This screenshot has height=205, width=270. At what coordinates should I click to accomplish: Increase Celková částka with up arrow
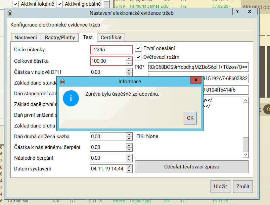pyautogui.click(x=129, y=59)
